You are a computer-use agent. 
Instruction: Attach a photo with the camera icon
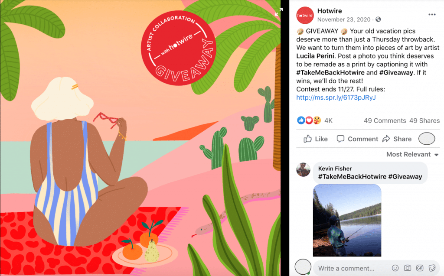pyautogui.click(x=408, y=268)
